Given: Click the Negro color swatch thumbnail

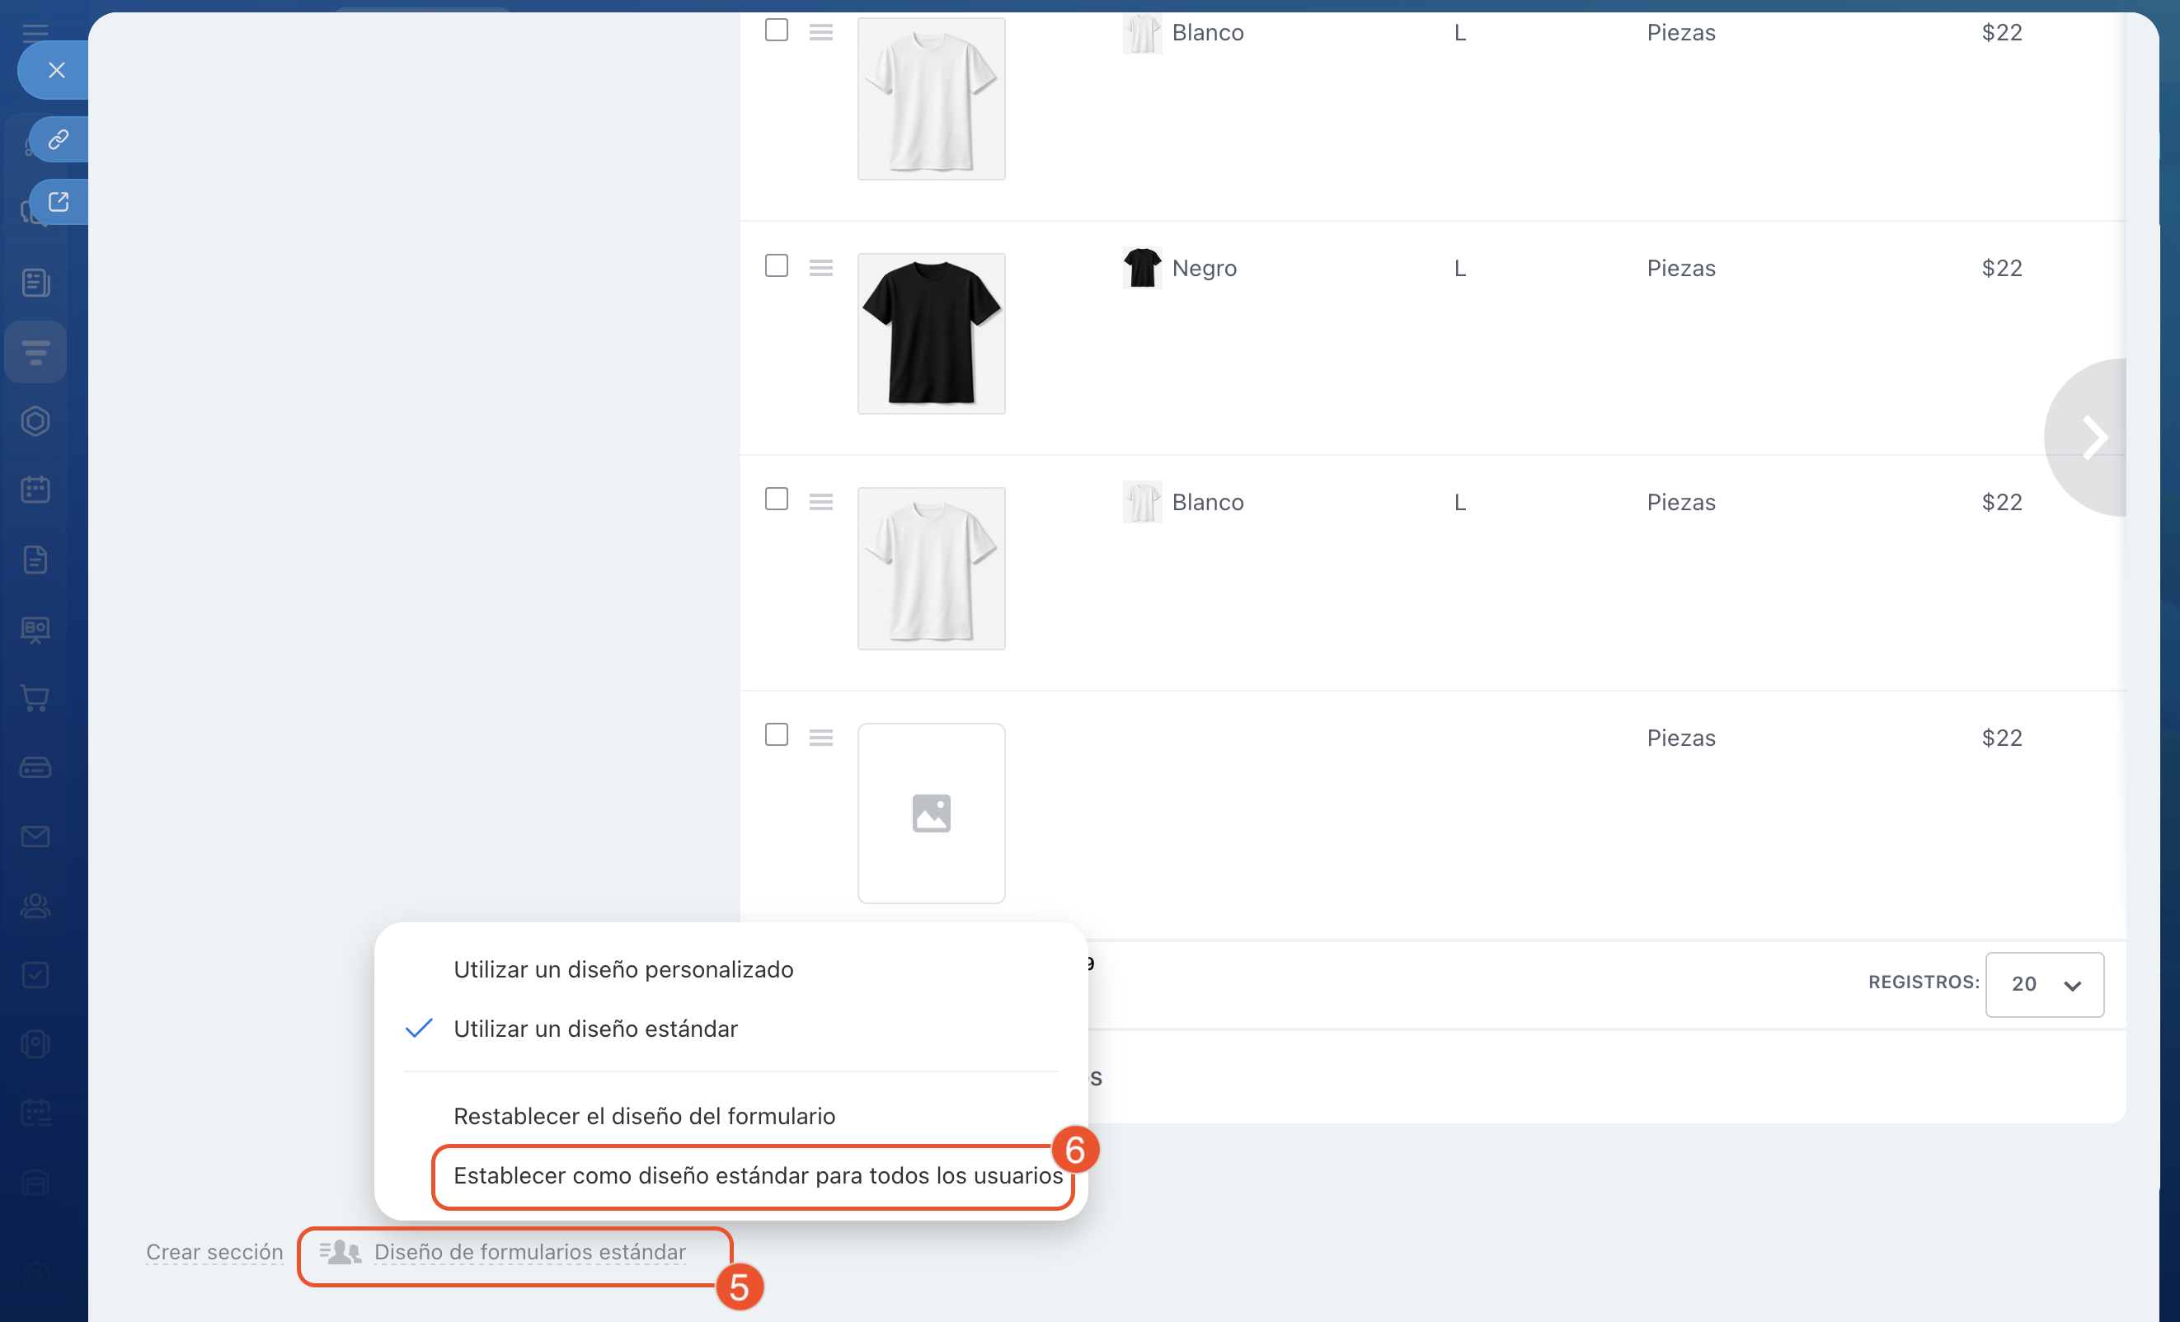Looking at the screenshot, I should tap(1141, 267).
